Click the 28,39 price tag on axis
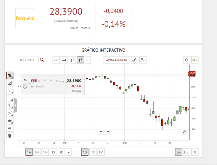 coord(192,73)
